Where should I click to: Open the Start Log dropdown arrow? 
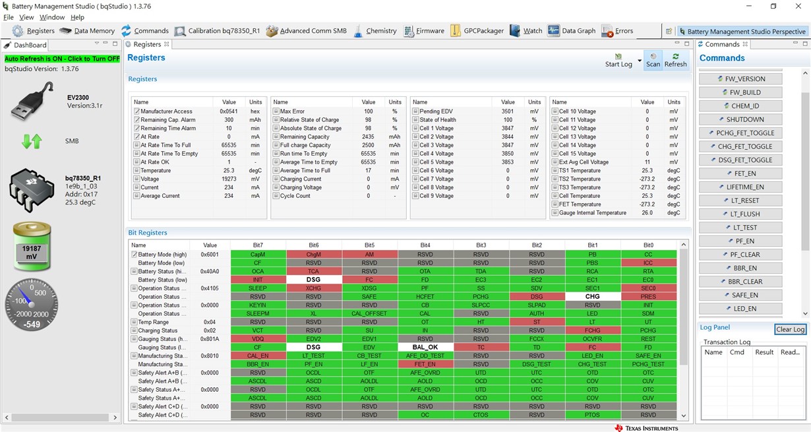tap(640, 60)
